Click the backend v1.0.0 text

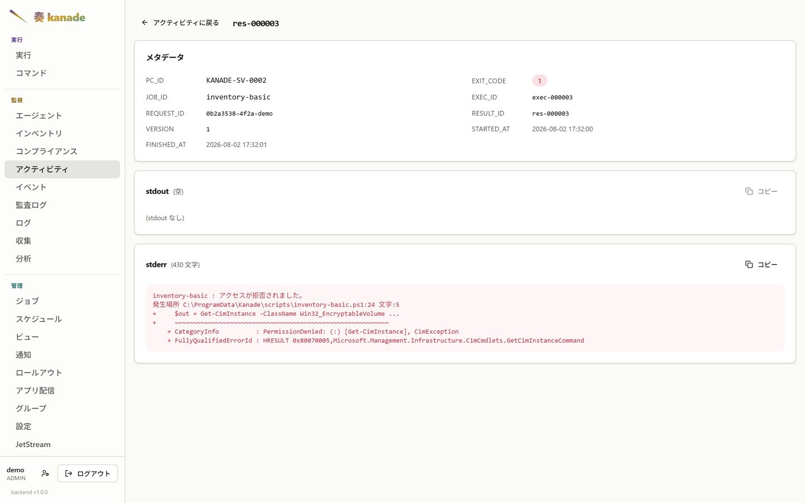pyautogui.click(x=30, y=492)
